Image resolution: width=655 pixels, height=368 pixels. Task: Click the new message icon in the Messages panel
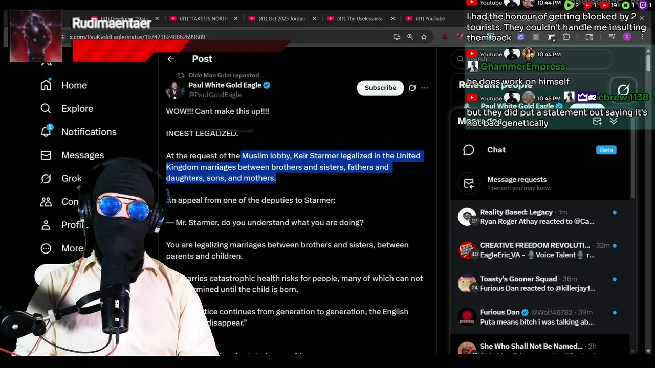click(x=597, y=121)
